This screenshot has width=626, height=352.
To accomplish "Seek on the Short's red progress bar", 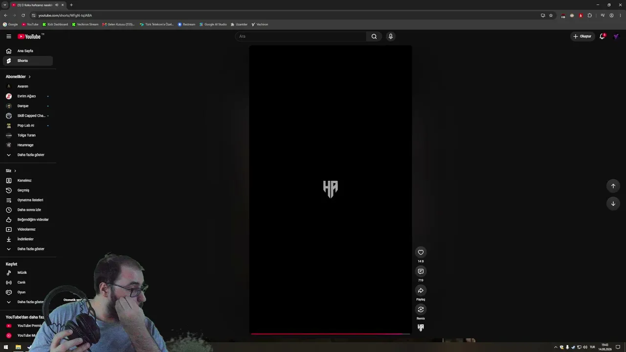I will click(330, 334).
